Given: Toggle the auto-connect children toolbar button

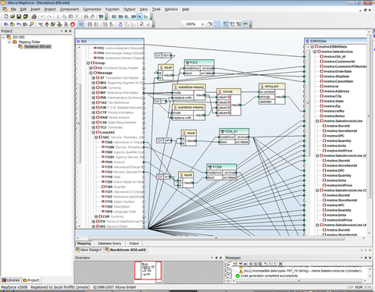Looking at the screenshot, I should tap(81, 24).
